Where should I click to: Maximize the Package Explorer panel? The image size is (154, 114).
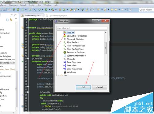tap(15, 15)
